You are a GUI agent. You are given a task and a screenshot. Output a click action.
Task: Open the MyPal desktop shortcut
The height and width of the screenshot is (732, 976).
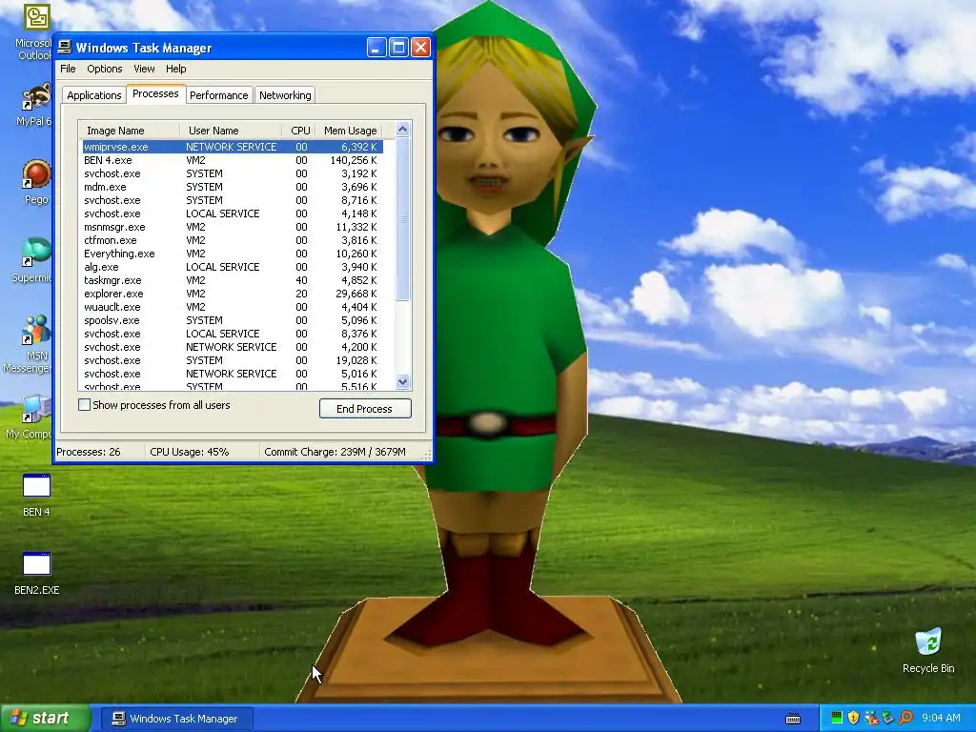pyautogui.click(x=36, y=98)
